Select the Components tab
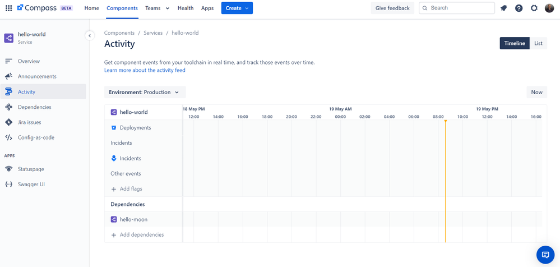560x267 pixels. (122, 8)
